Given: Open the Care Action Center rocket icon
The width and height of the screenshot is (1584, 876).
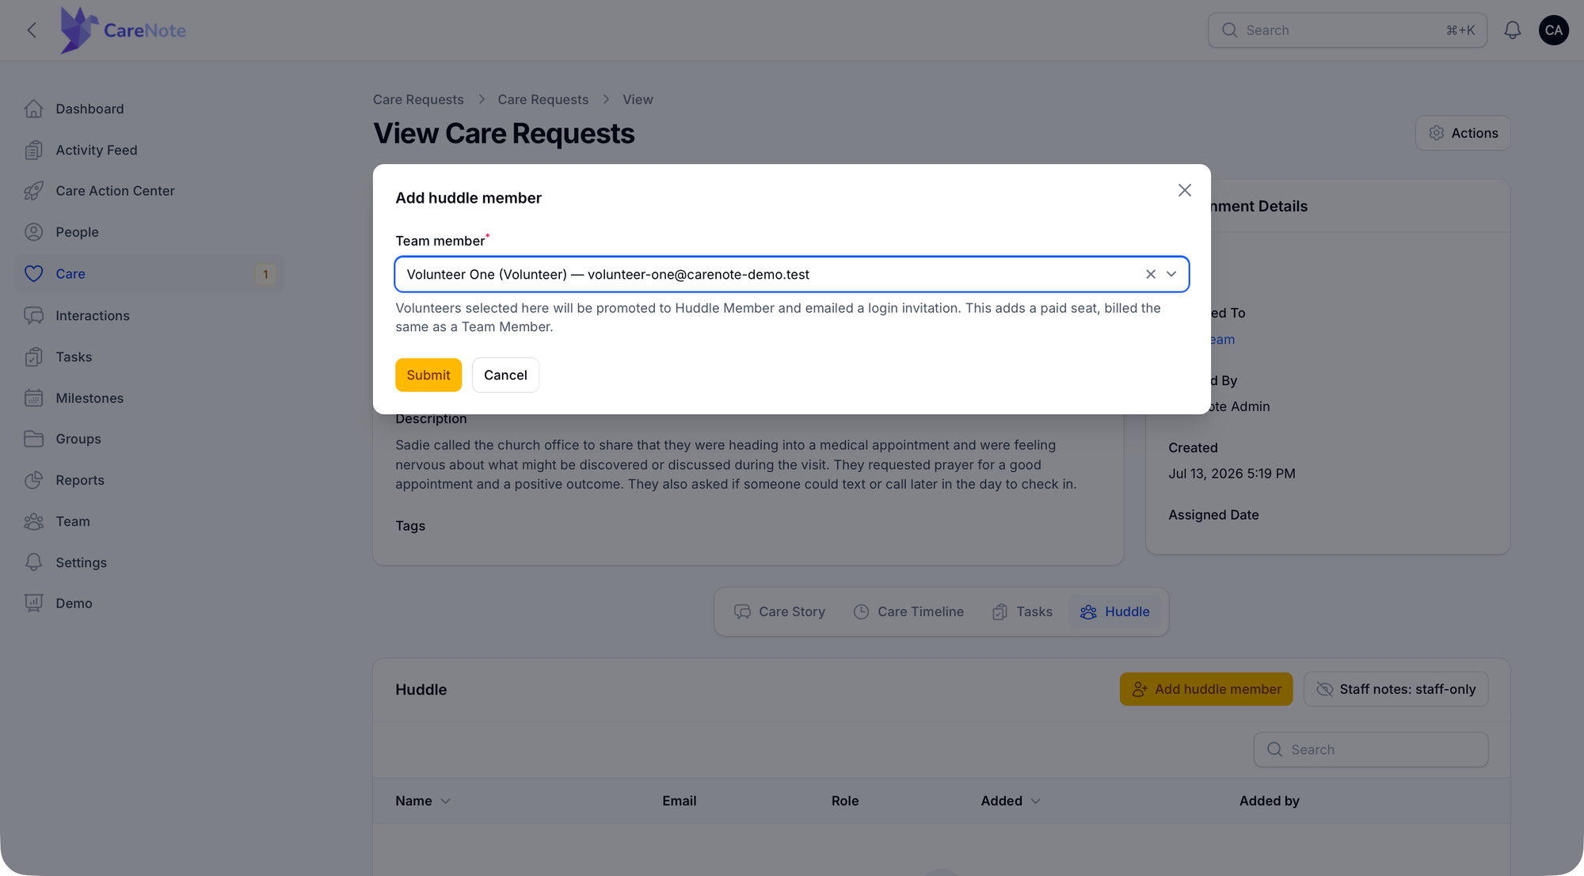Looking at the screenshot, I should [33, 191].
